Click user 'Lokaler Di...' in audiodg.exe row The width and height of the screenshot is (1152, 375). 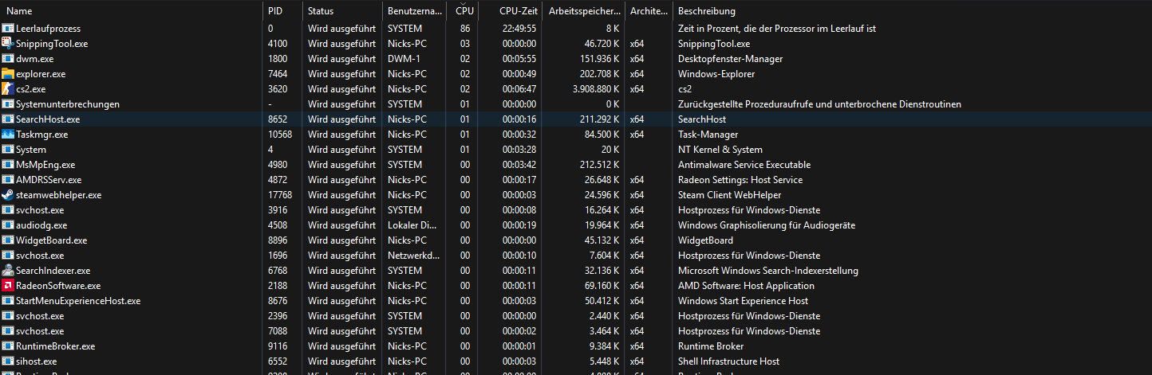click(x=412, y=225)
